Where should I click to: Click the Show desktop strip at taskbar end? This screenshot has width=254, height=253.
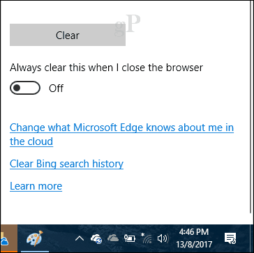(253, 238)
